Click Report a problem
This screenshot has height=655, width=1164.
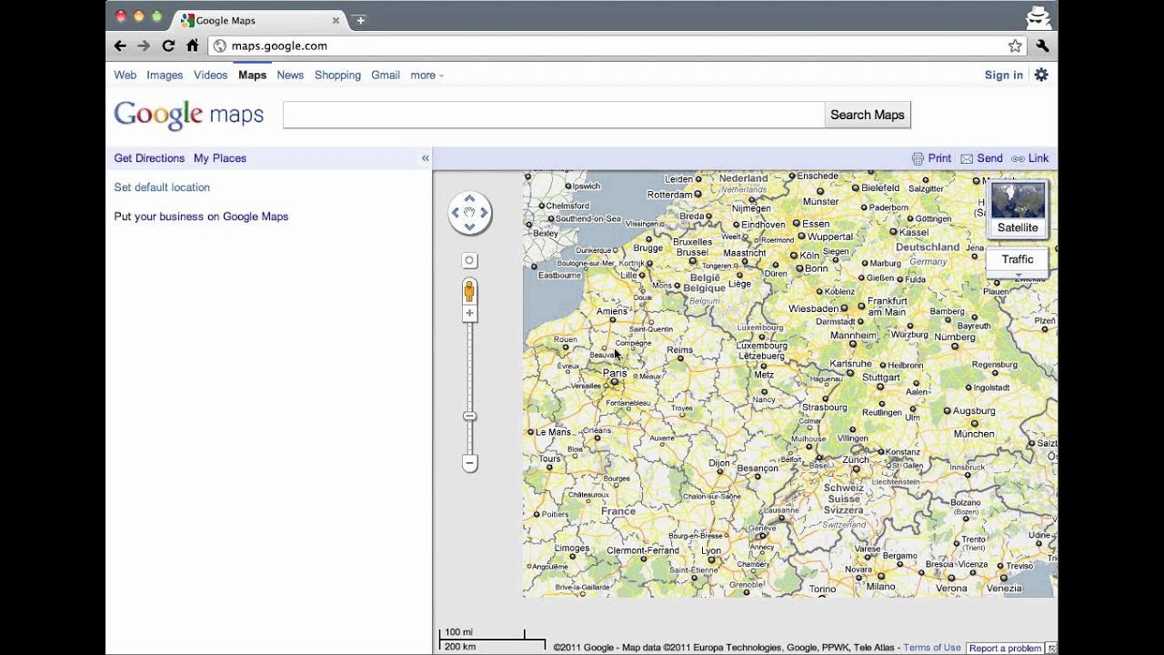(1005, 648)
